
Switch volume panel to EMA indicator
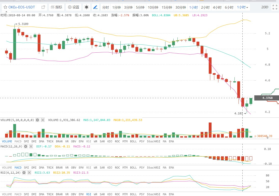[x=171, y=141]
